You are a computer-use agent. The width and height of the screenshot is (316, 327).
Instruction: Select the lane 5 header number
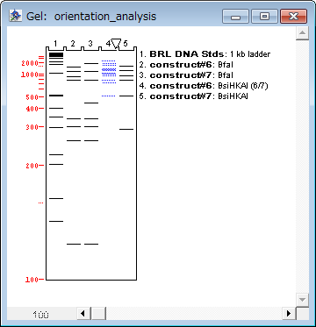tap(126, 43)
